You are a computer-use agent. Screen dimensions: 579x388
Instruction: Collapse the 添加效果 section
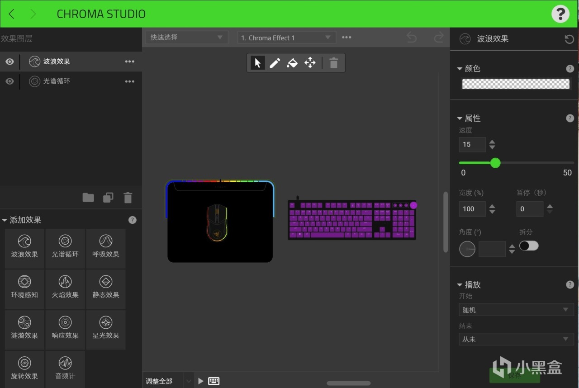[5, 220]
